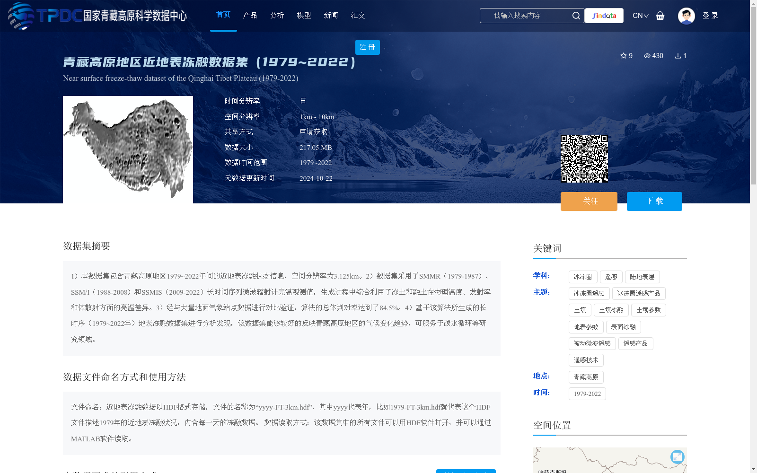Click the 数据文件命名方式和使用方法 heading

(x=124, y=377)
